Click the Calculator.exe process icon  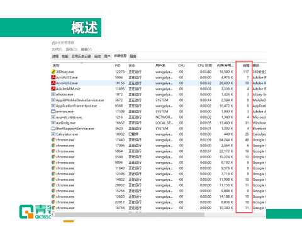point(53,134)
